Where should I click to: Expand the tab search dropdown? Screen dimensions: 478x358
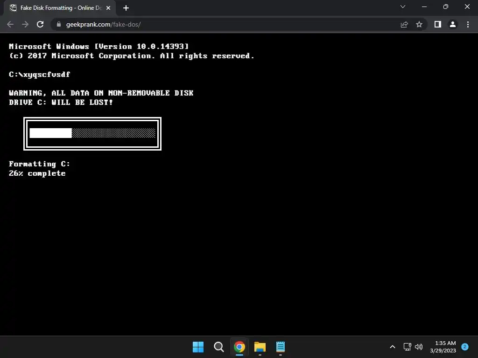[403, 7]
